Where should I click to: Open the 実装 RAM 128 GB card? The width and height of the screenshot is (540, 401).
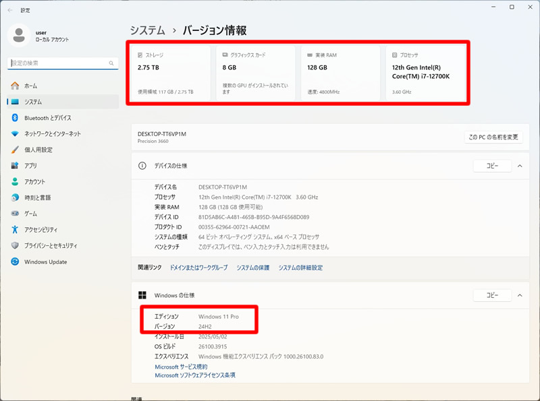coord(340,73)
